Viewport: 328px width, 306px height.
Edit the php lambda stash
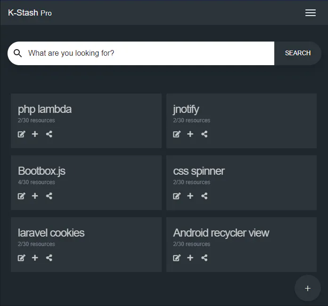click(x=22, y=134)
